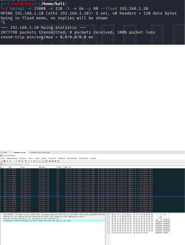The image size is (185, 245).
Task: Sort packets by the Destination column
Action: tap(42, 167)
